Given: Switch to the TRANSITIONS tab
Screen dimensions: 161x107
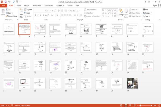Looking at the screenshot, I should (37, 6).
